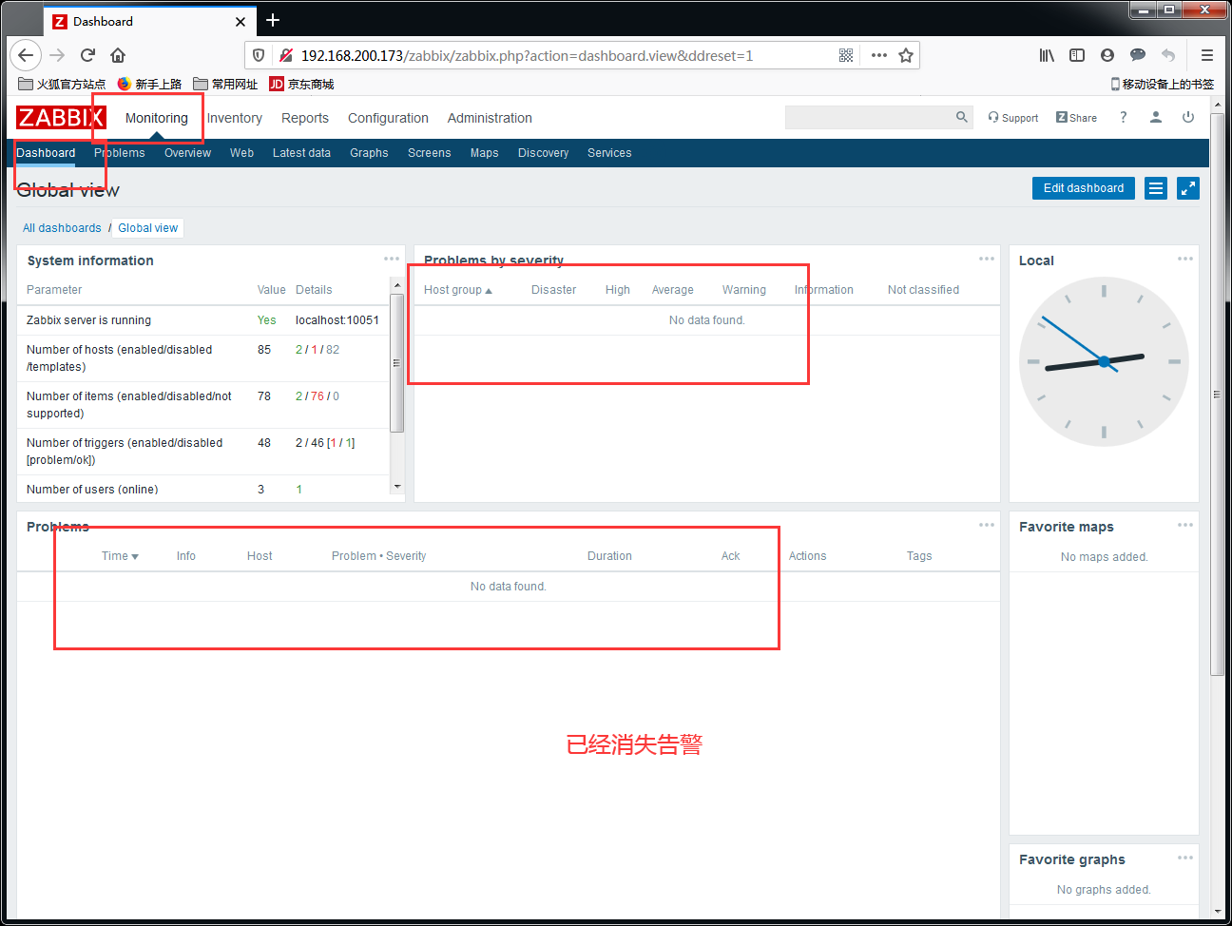The image size is (1232, 926).
Task: Close the Dashboard browser tab
Action: [x=241, y=21]
